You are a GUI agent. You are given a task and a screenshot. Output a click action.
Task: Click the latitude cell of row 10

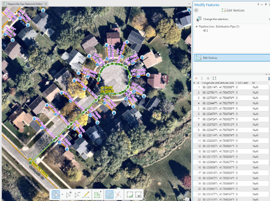point(226,135)
